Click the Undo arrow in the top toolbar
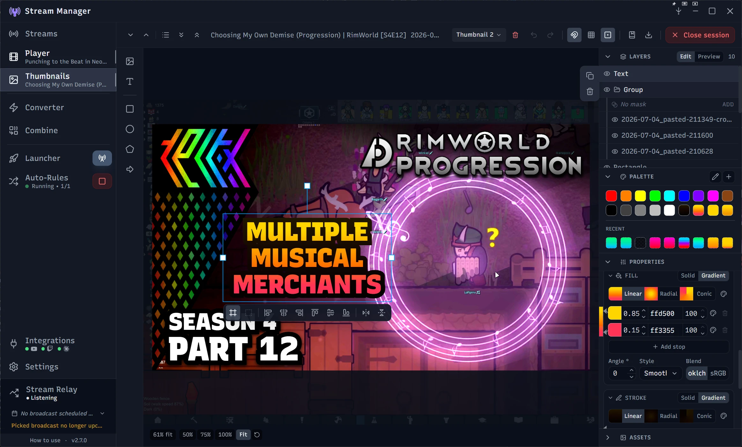The width and height of the screenshot is (742, 447). click(x=534, y=35)
